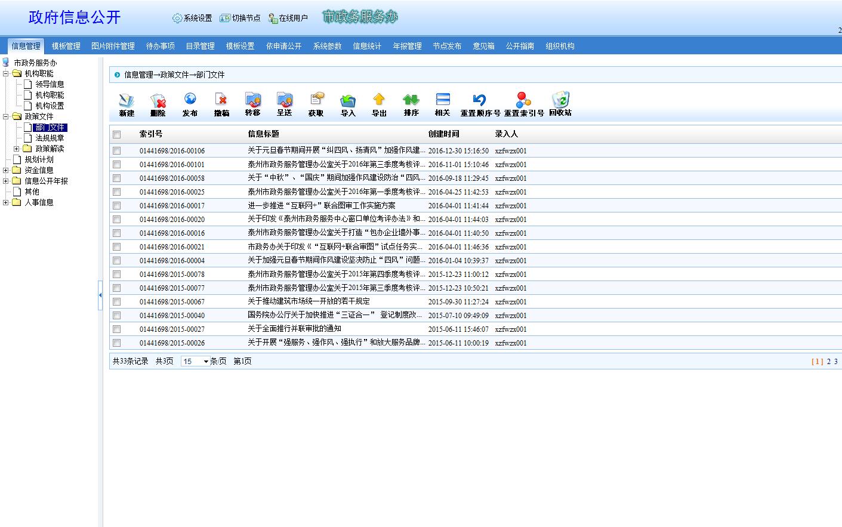
Task: Click the 删除 (Delete) toolbar icon
Action: pos(158,100)
